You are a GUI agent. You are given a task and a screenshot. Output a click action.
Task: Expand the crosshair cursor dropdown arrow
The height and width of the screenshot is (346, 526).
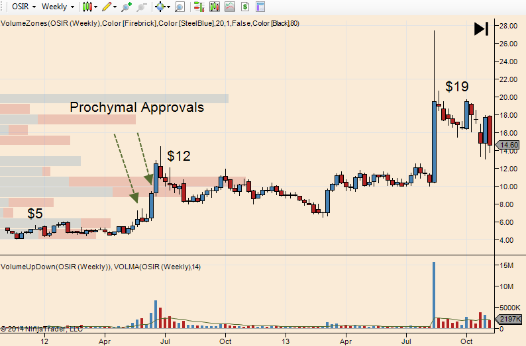click(x=168, y=7)
